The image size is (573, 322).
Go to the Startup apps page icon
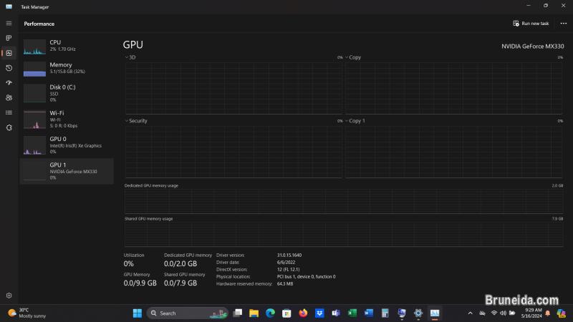pos(9,83)
